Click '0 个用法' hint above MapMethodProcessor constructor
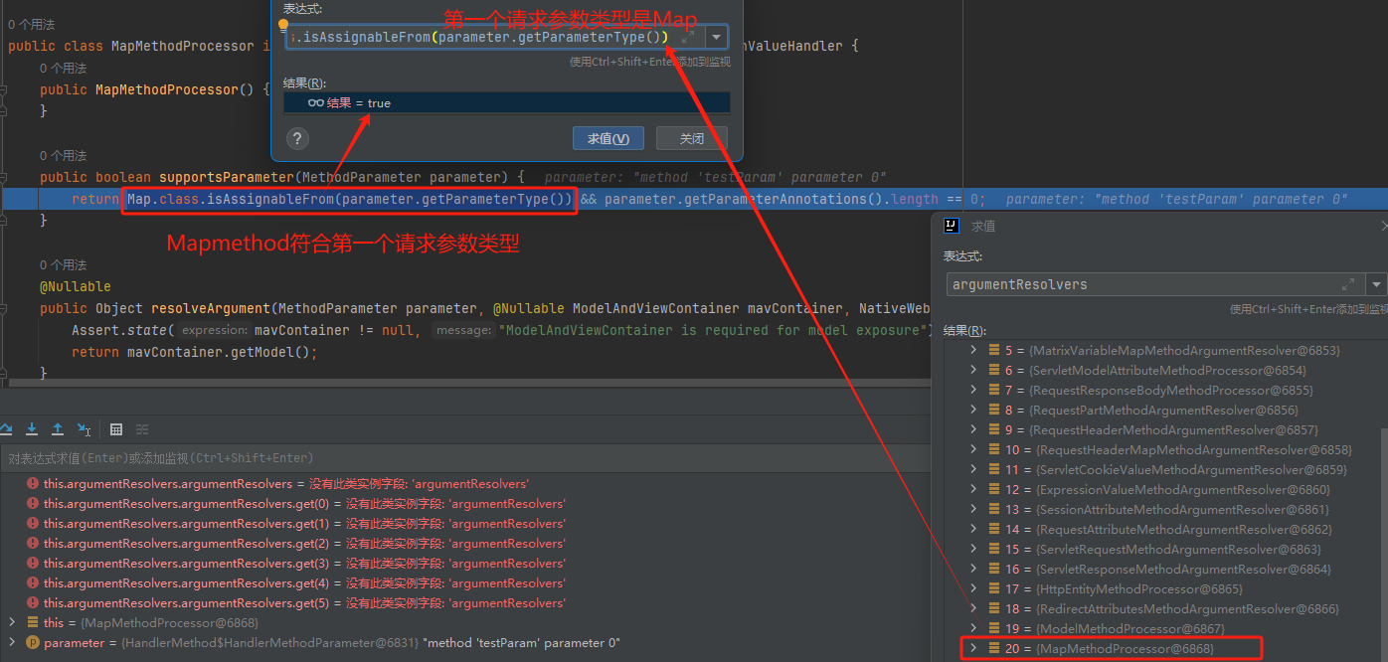The height and width of the screenshot is (662, 1388). coord(64,68)
